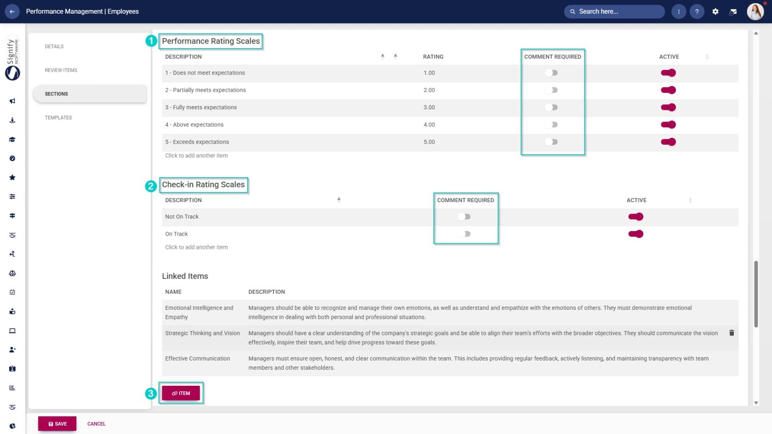Switch to the Templates tab

(58, 118)
